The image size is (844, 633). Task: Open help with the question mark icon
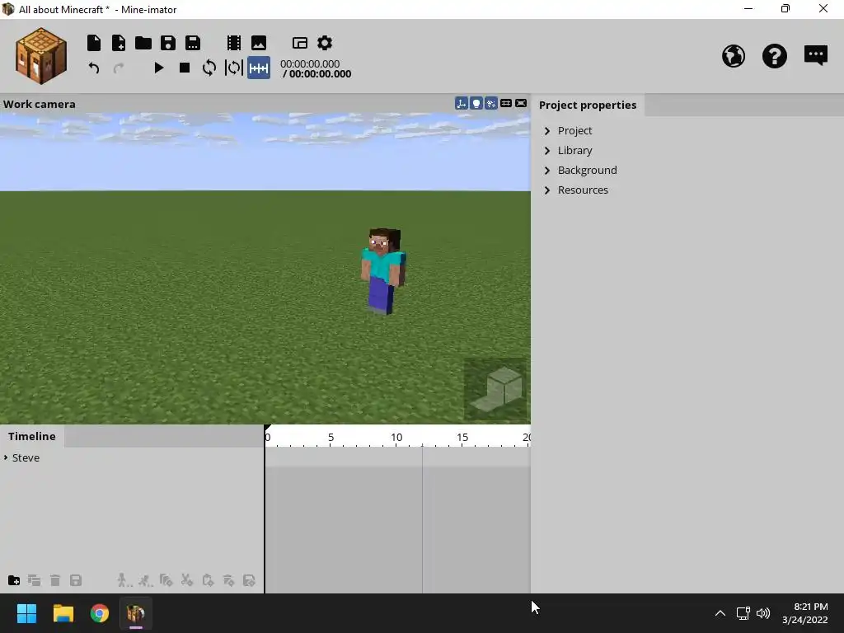pyautogui.click(x=775, y=56)
